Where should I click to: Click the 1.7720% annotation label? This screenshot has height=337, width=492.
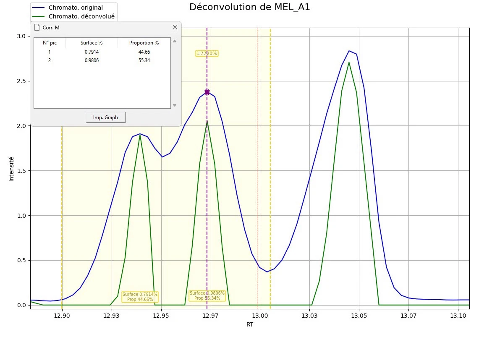(207, 53)
